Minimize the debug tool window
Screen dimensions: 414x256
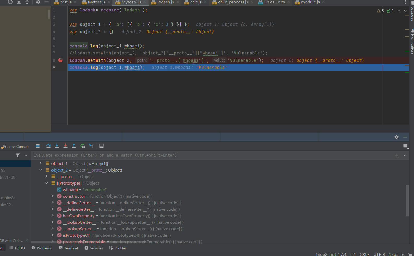pyautogui.click(x=405, y=137)
